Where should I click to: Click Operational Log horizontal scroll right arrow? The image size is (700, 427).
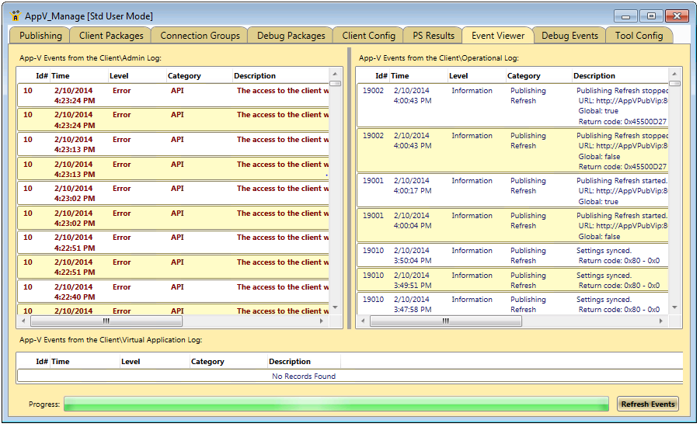pos(660,321)
